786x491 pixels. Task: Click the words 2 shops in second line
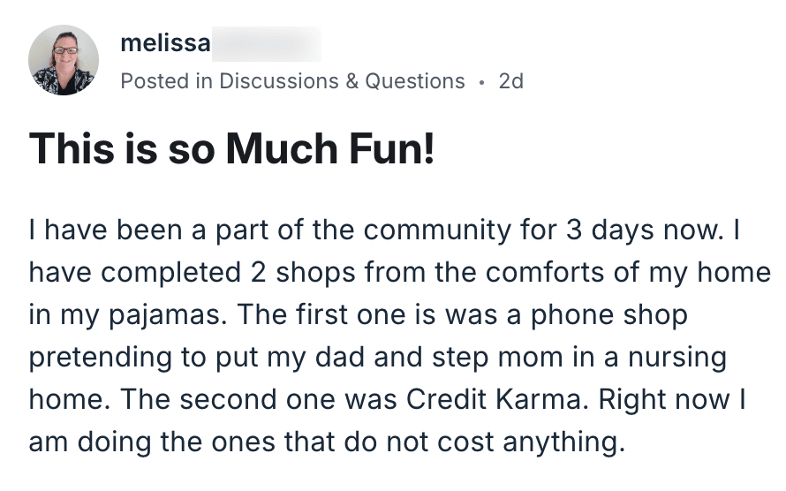tap(303, 273)
